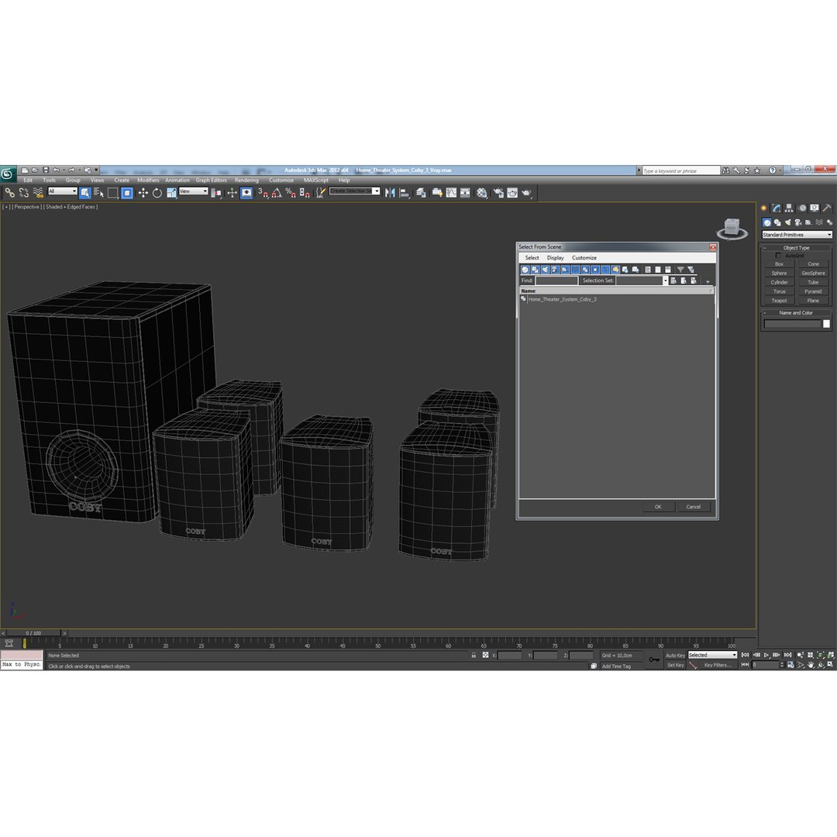
Task: Switch to the Motion panel tab
Action: [x=802, y=208]
